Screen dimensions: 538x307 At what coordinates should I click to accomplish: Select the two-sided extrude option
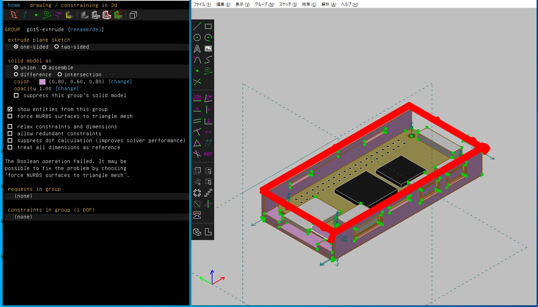[x=57, y=47]
